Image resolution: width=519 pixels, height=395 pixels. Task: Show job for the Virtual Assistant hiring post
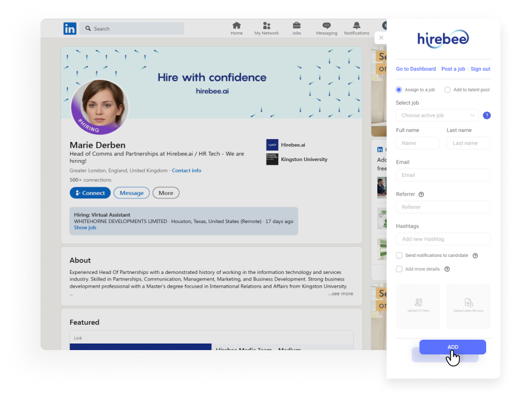(x=85, y=227)
